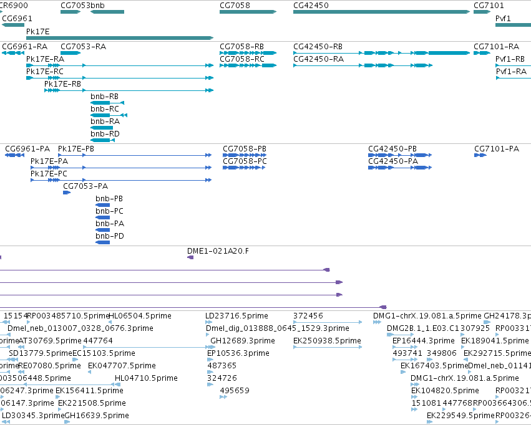
Task: Click transcript CG7058-RB label
Action: 242,47
